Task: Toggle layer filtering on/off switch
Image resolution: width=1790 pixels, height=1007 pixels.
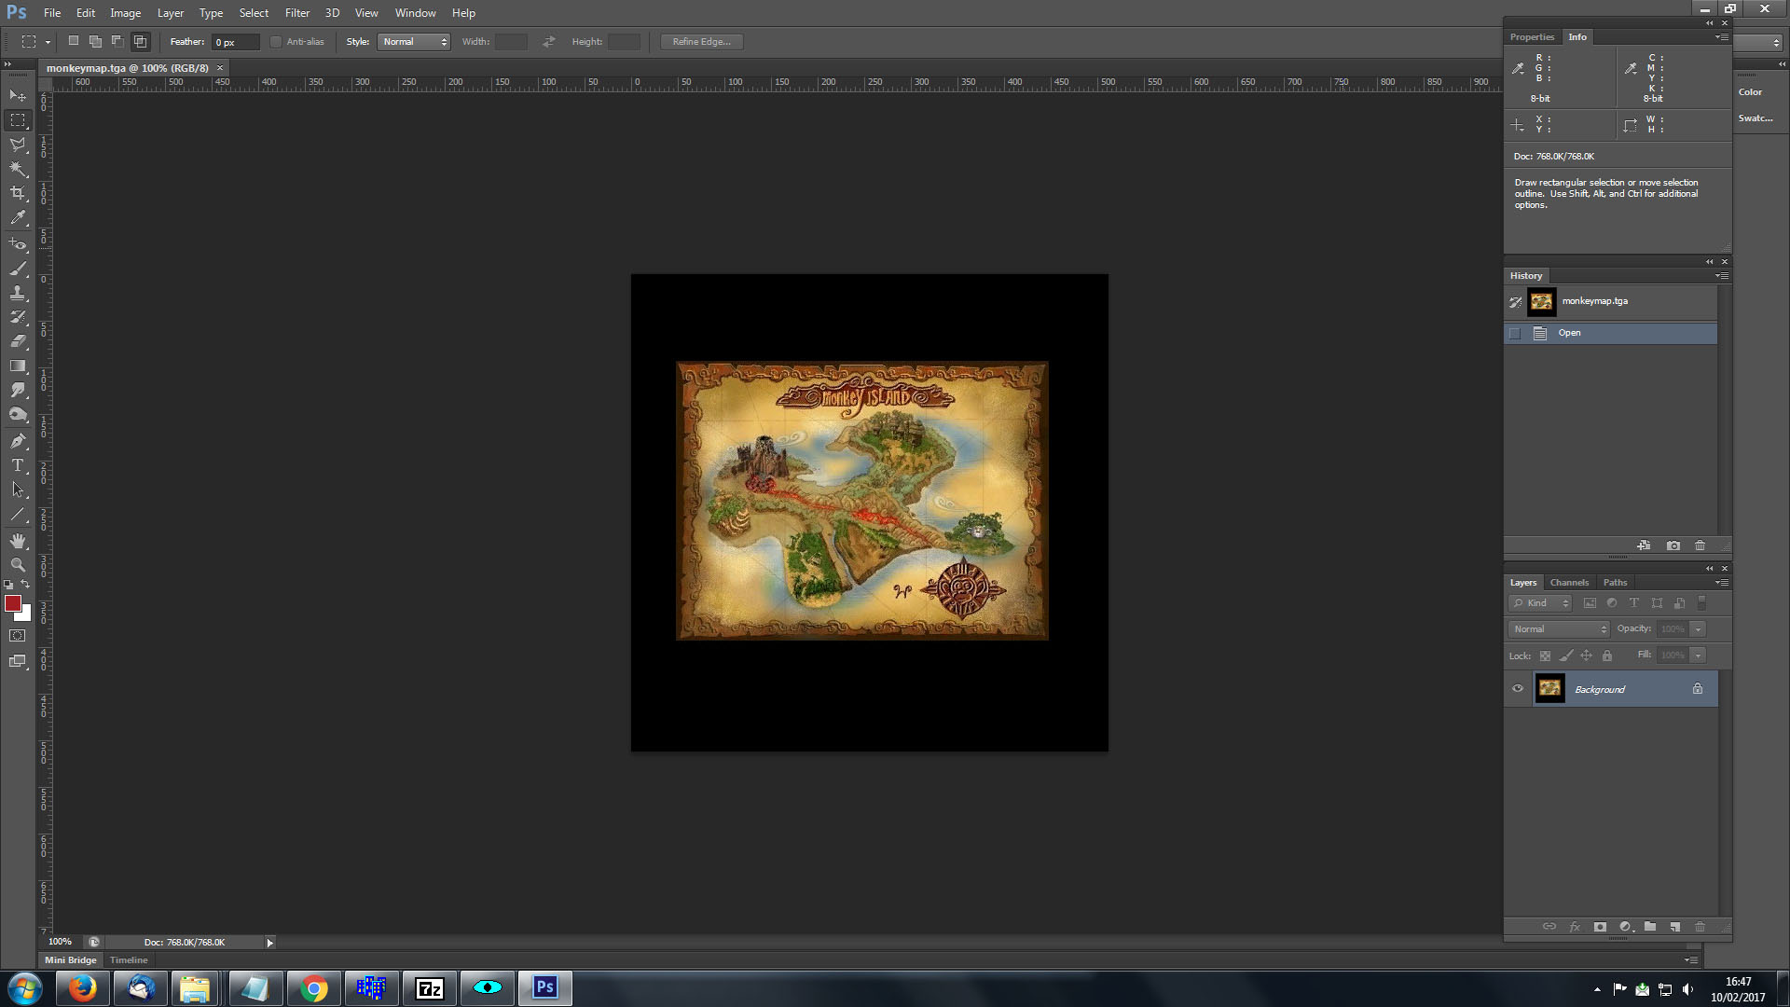Action: point(1701,602)
